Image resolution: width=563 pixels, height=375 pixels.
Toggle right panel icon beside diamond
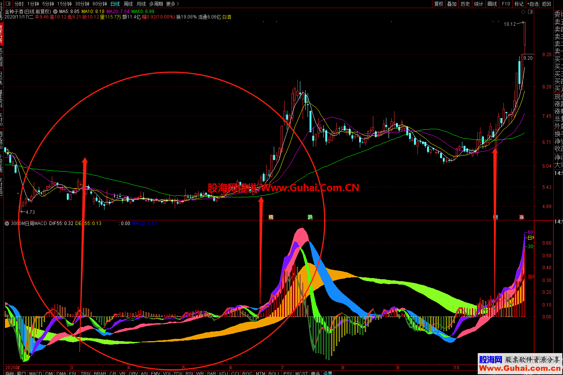click(530, 12)
